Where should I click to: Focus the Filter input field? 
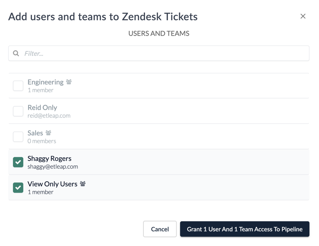click(163, 54)
